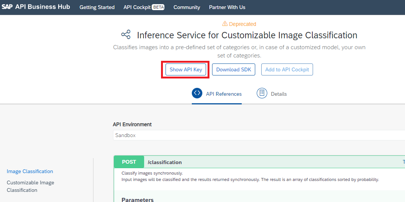This screenshot has height=202, width=405.
Task: Click the 'Classify images synchronously.' description
Action: (152, 173)
